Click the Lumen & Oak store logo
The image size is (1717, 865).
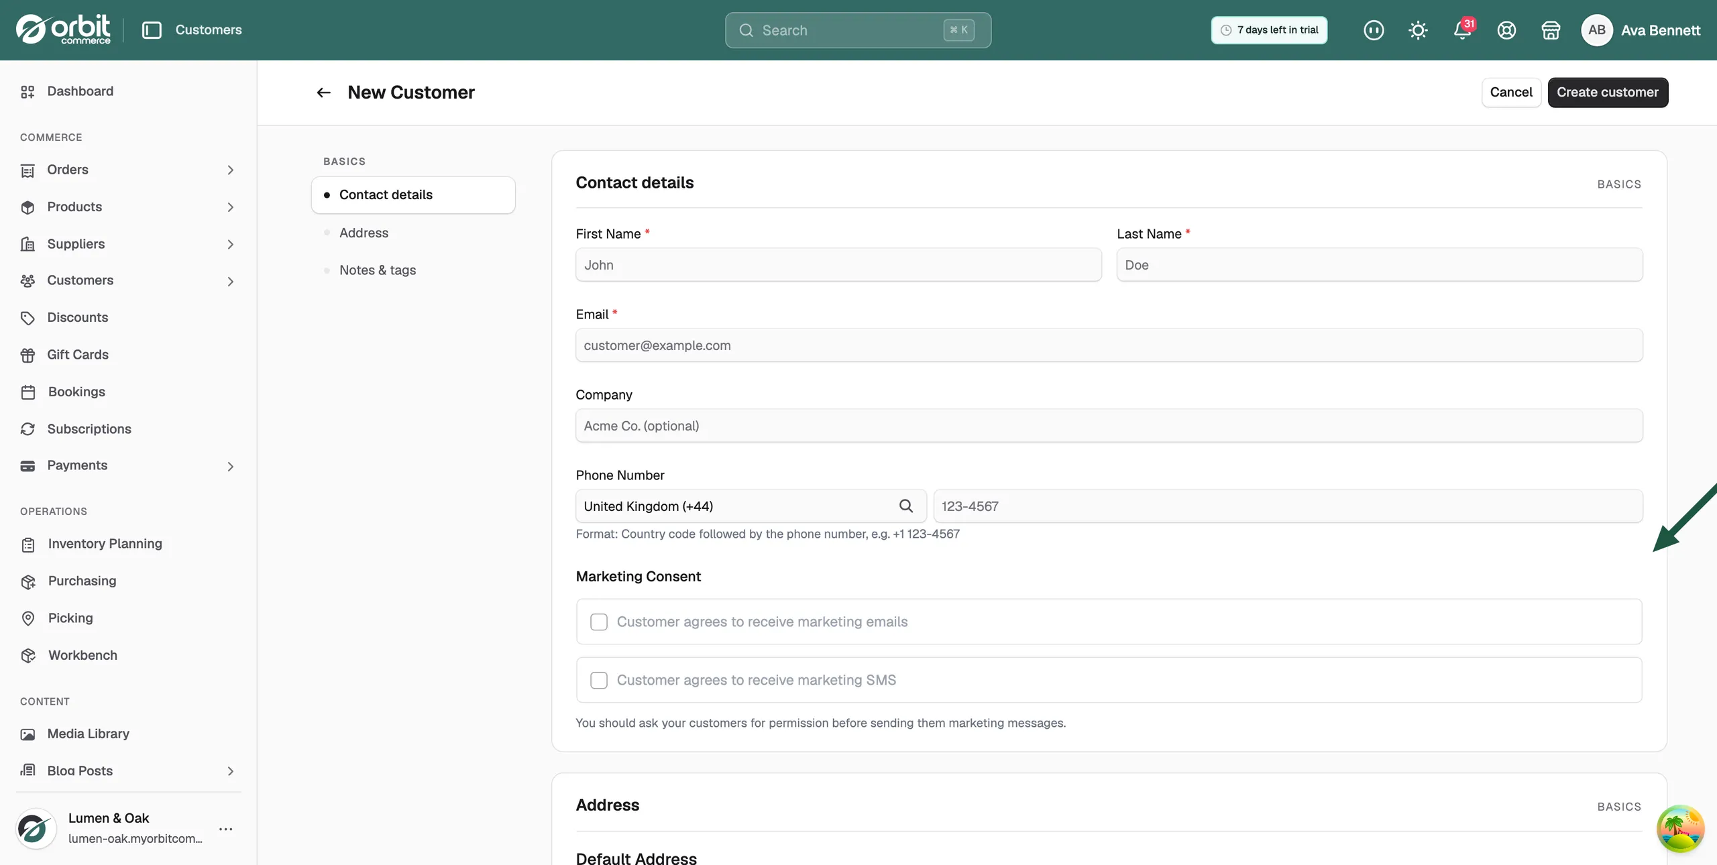[x=36, y=828]
